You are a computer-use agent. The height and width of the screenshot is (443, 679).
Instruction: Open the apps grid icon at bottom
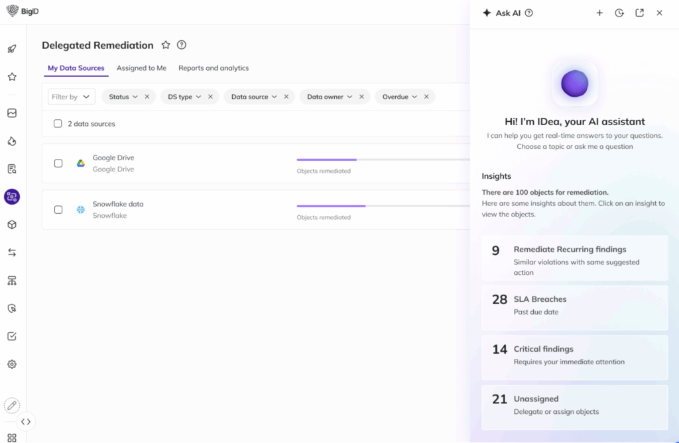coord(12,437)
